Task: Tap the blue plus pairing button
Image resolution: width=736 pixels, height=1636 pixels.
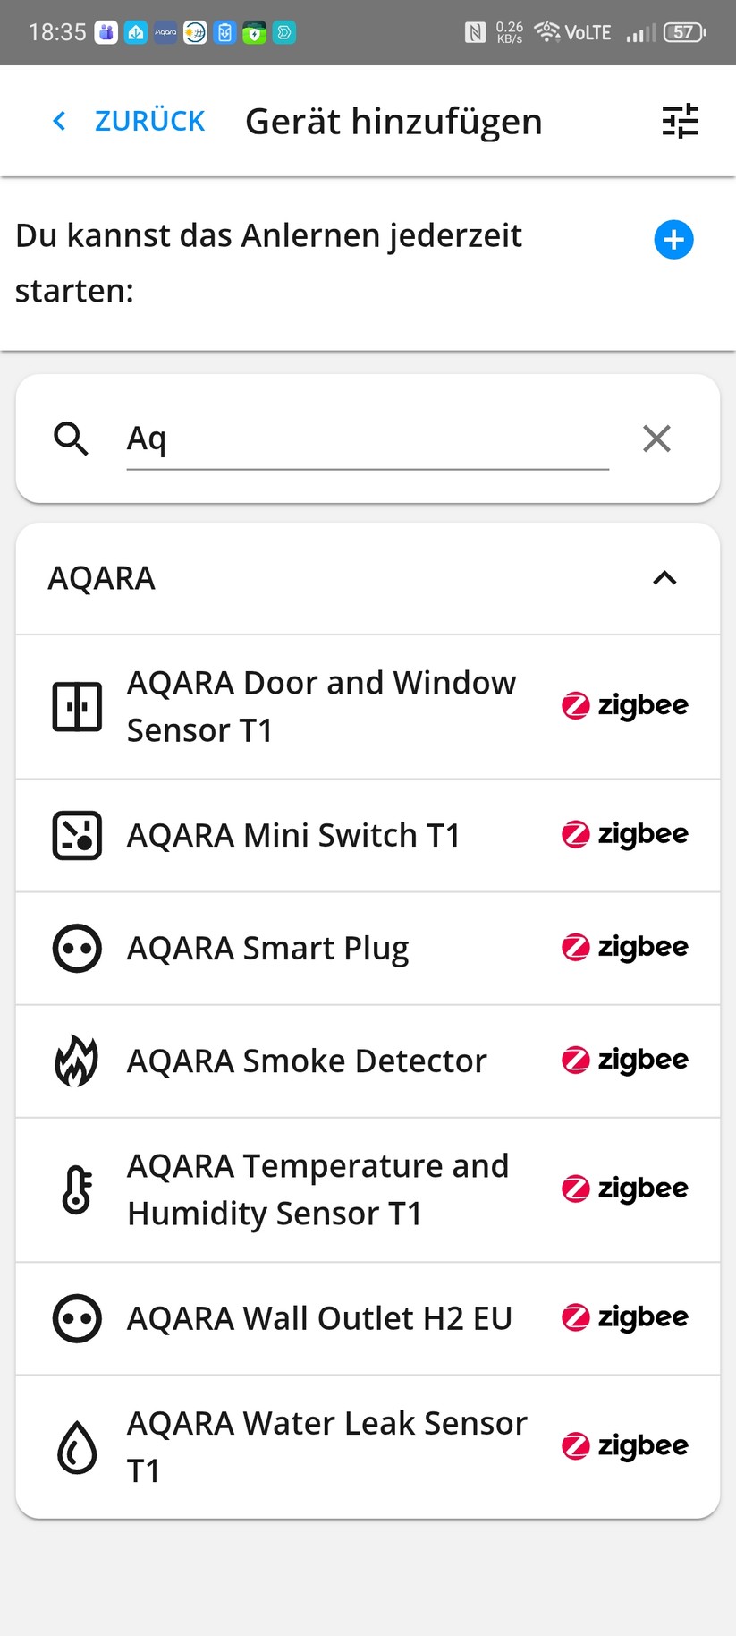Action: (x=673, y=240)
